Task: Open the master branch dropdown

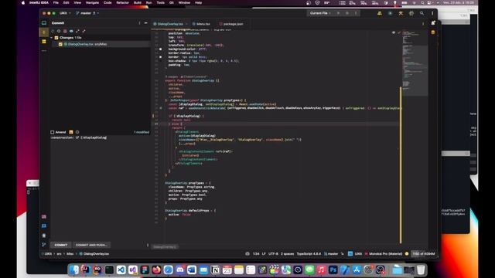Action: 87,13
